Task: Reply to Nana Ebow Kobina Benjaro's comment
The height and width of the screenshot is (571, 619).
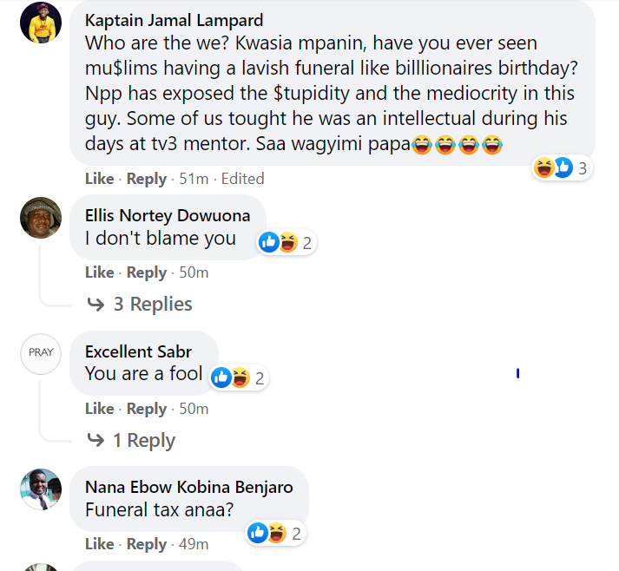Action: point(146,544)
